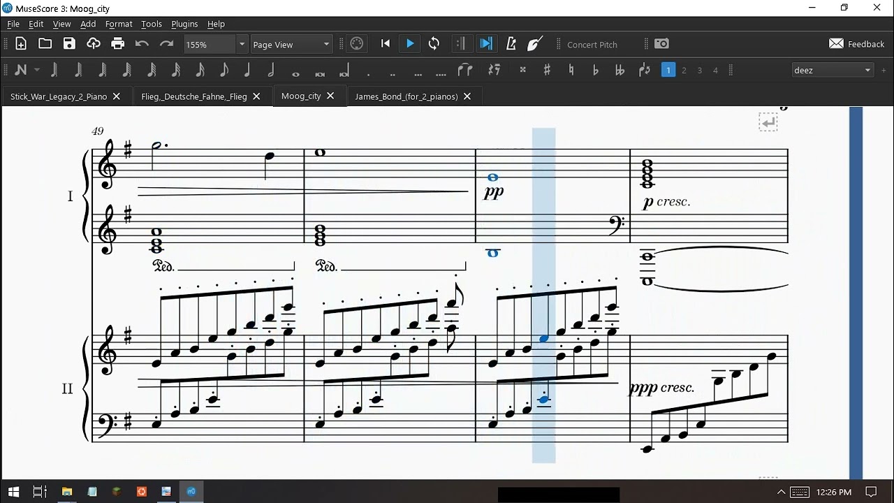Print the score using the printer icon
The height and width of the screenshot is (503, 894).
click(118, 44)
